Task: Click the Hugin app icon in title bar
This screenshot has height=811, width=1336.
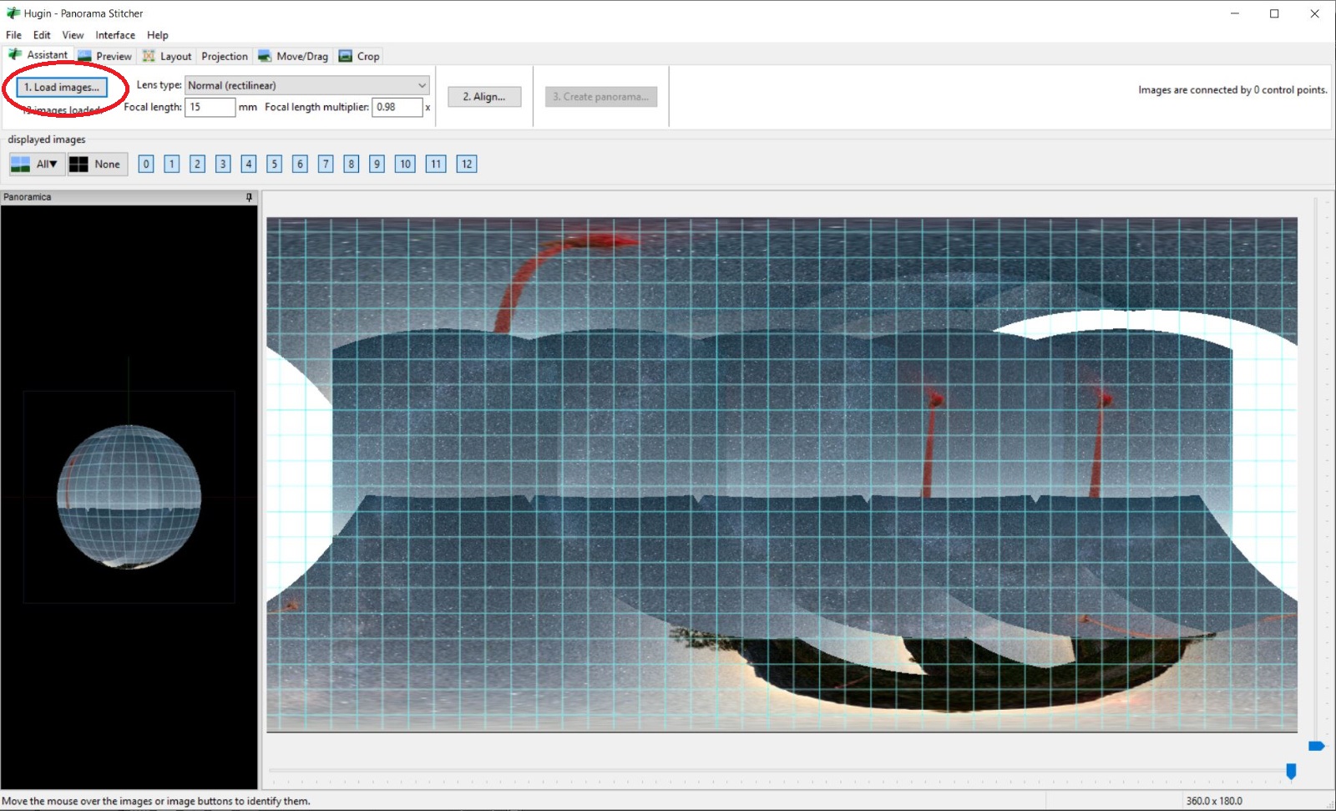Action: coord(13,13)
